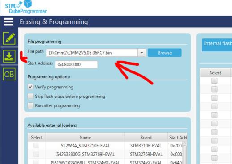
Task: Enable Skip flash erase before programming
Action: [30, 96]
